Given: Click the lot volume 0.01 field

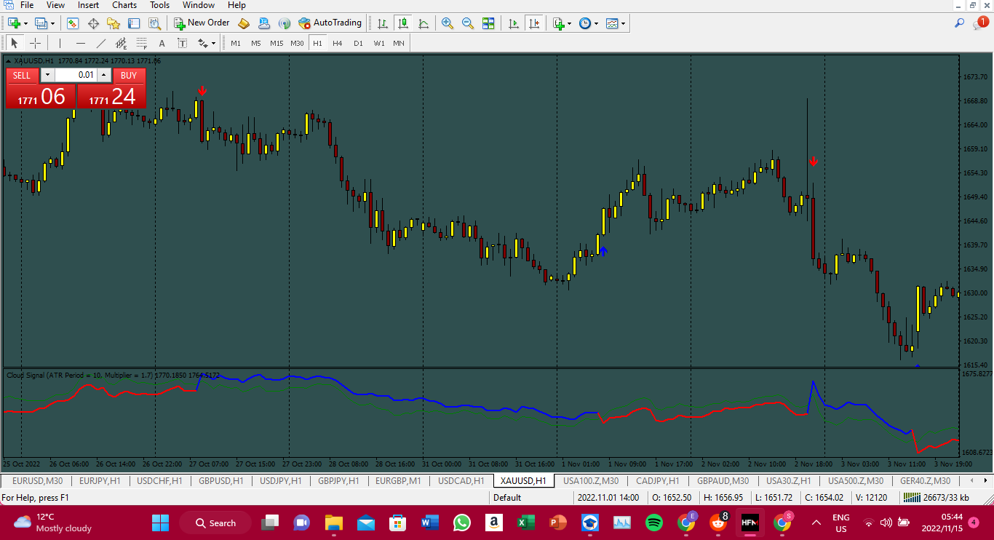Looking at the screenshot, I should (76, 75).
